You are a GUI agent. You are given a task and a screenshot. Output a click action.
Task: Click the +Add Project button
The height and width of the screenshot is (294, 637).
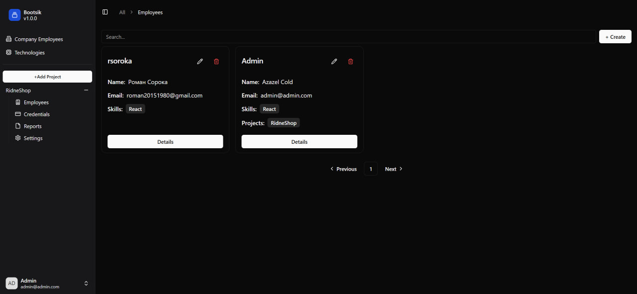[47, 77]
